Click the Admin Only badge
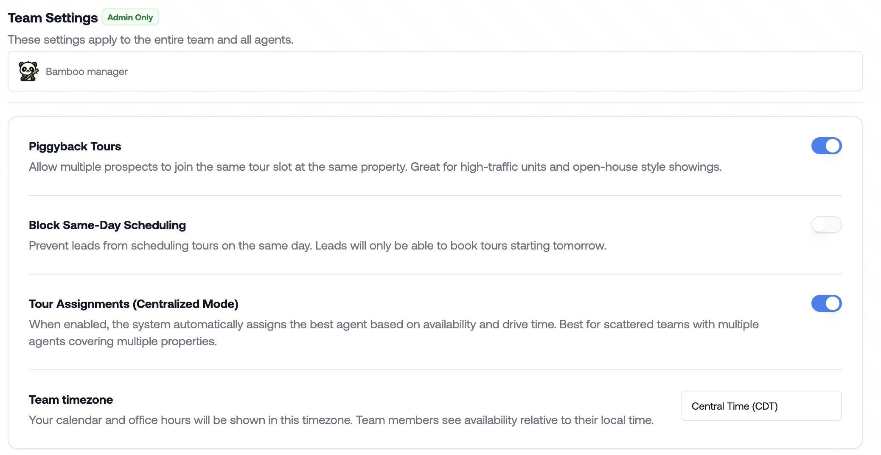Image resolution: width=881 pixels, height=455 pixels. (x=130, y=17)
